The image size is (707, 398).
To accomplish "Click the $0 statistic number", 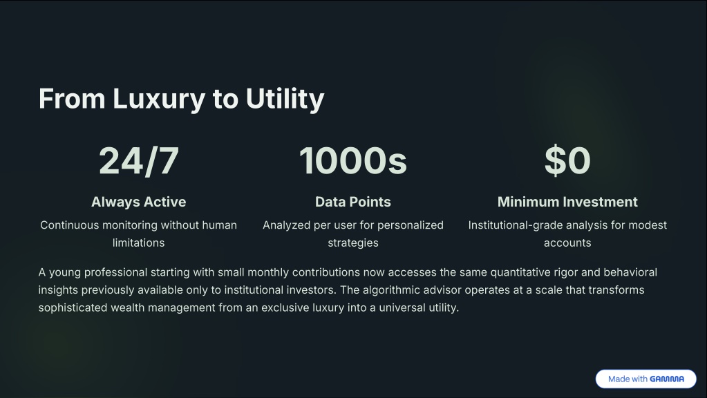I will (x=567, y=160).
